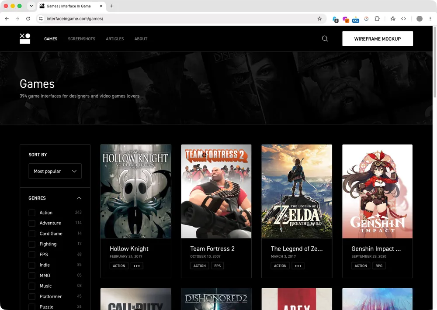This screenshot has height=310, width=437.
Task: Open the Most popular sort dropdown
Action: (x=55, y=171)
